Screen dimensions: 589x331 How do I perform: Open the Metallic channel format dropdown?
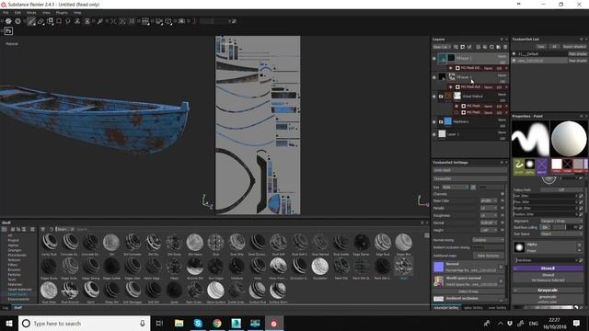coord(489,208)
